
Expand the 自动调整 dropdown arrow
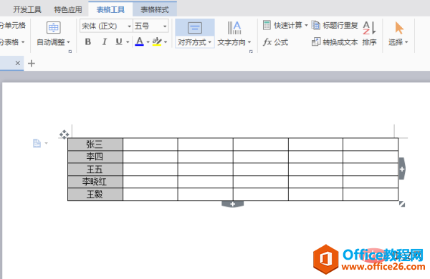pos(68,42)
